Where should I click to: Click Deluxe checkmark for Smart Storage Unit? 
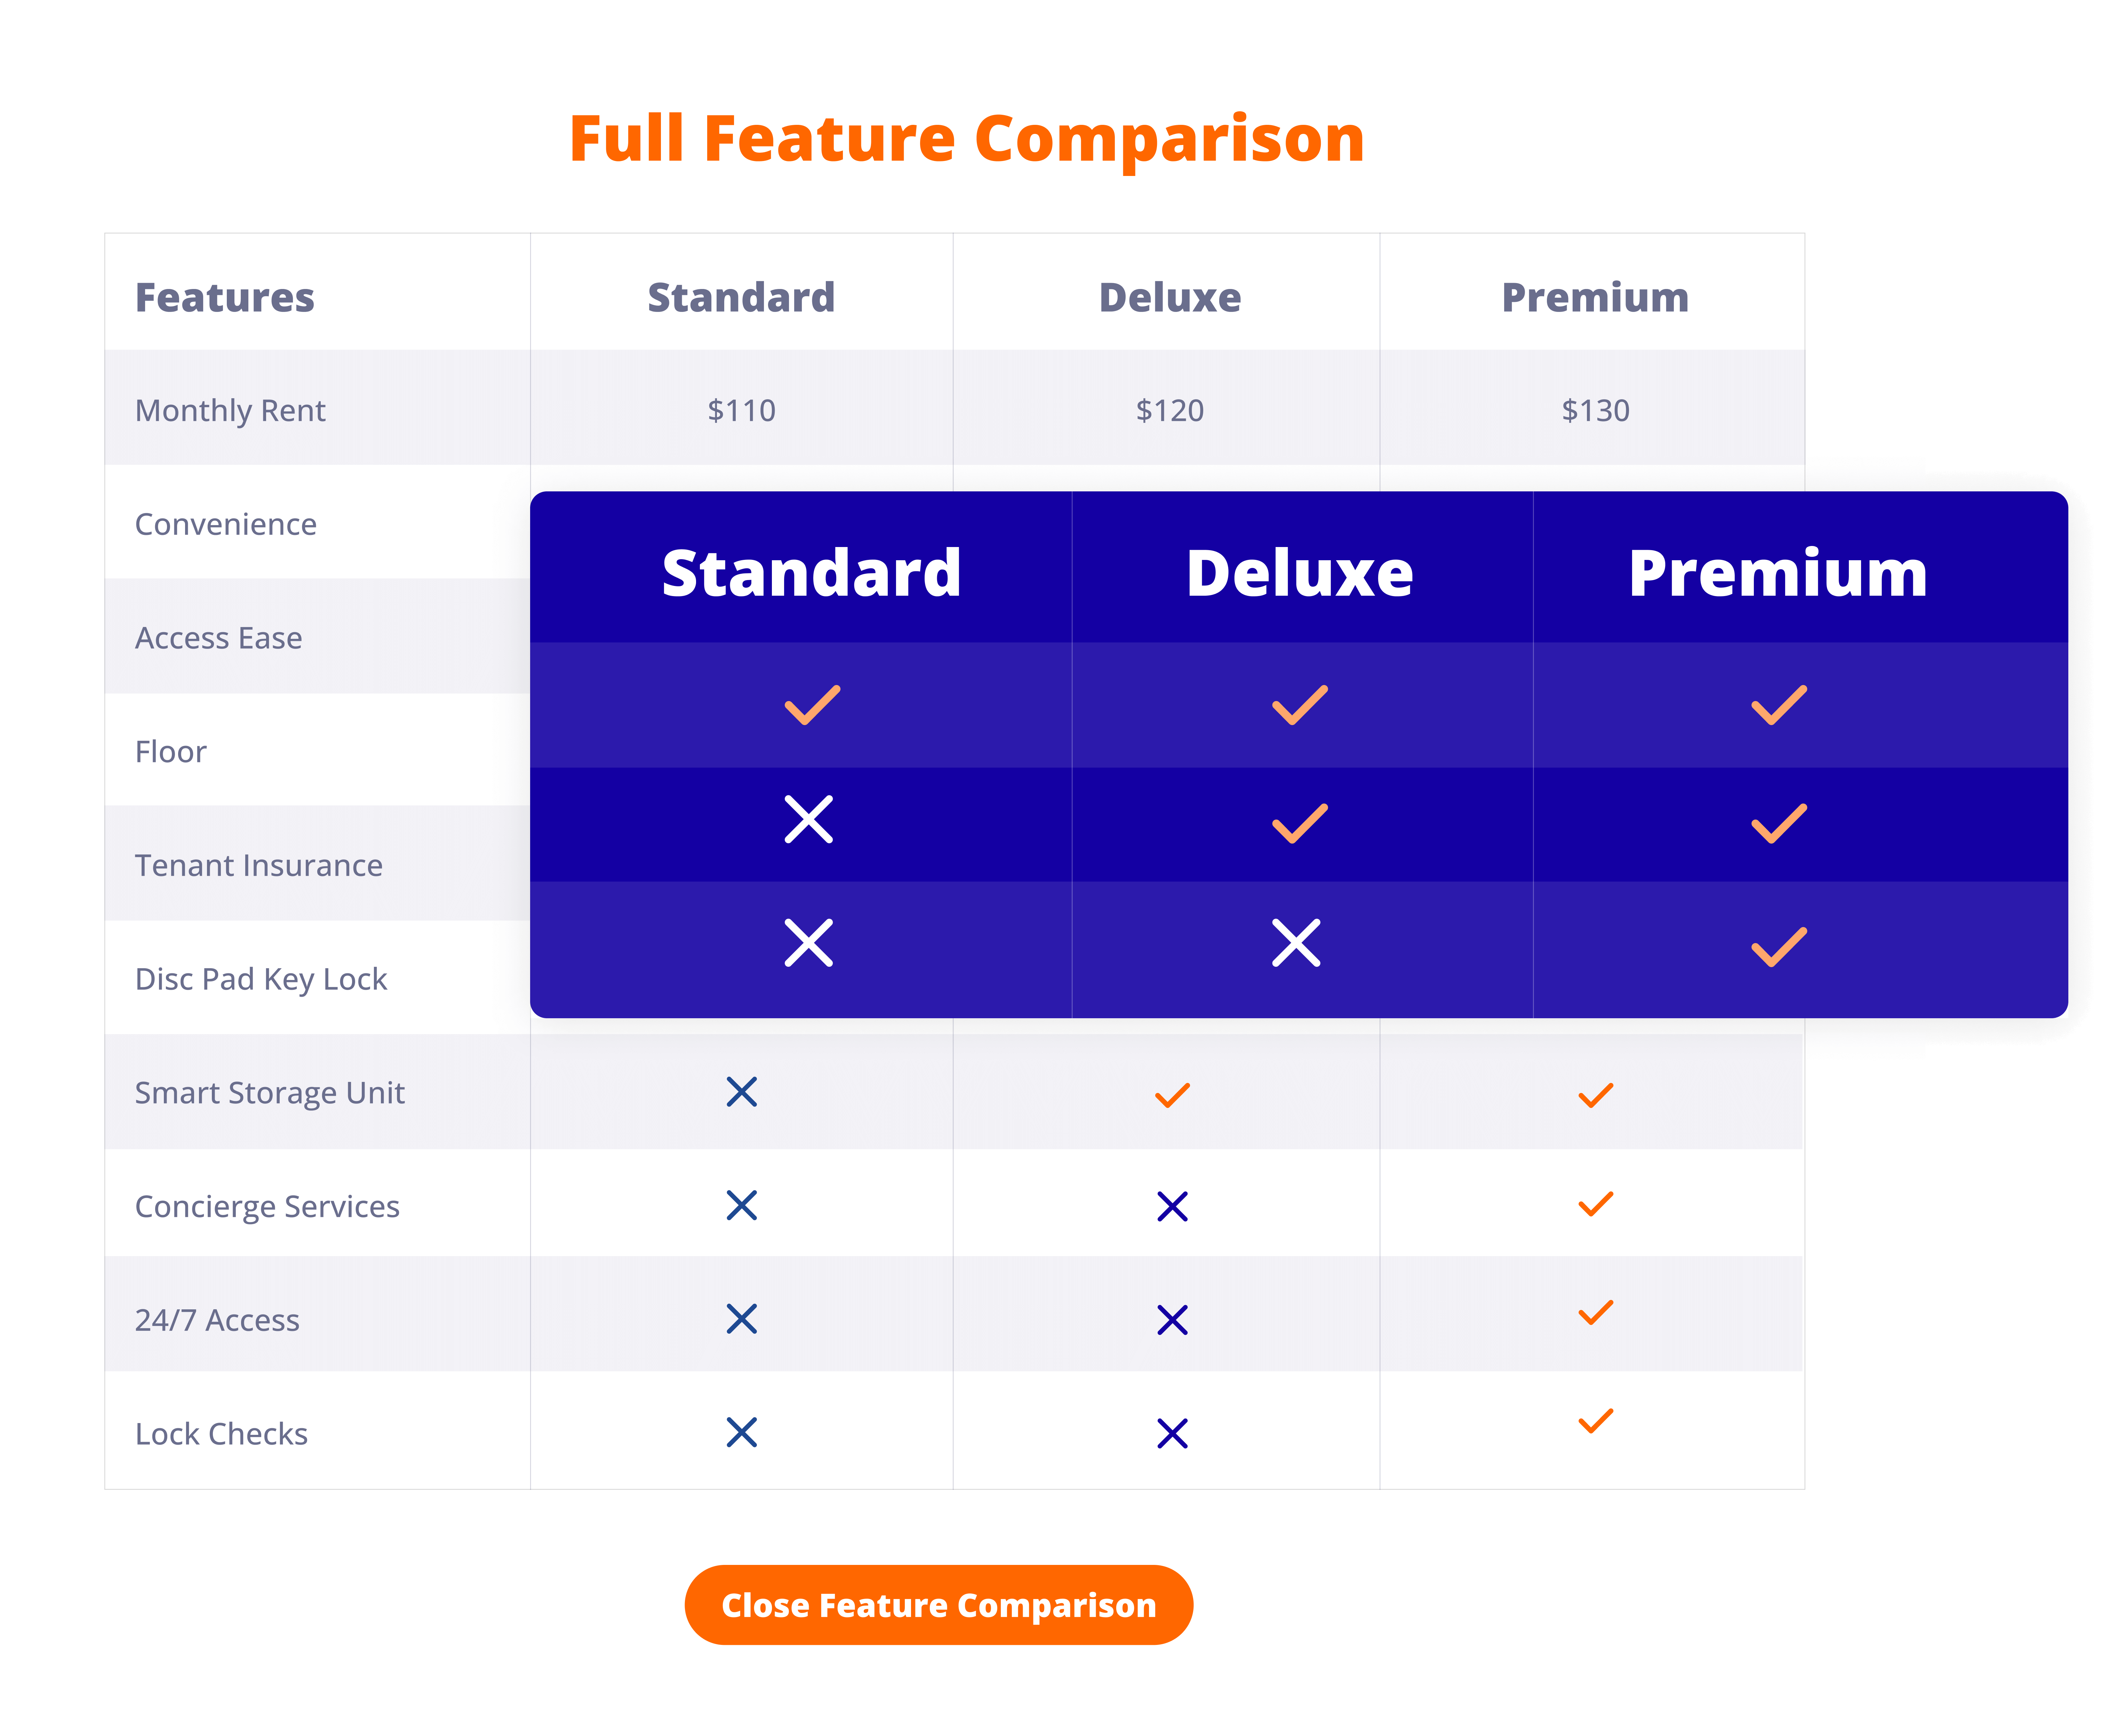point(1172,1095)
